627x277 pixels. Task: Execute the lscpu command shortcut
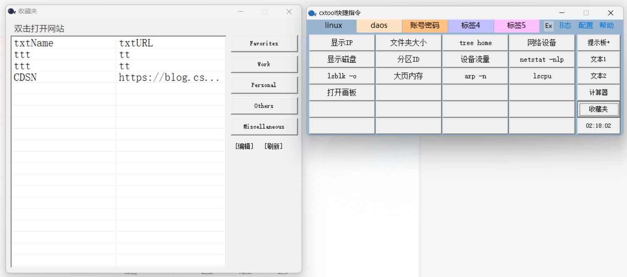coord(542,76)
